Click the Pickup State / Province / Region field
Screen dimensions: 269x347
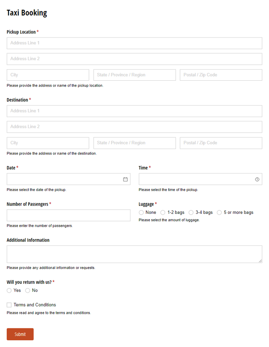tap(134, 75)
